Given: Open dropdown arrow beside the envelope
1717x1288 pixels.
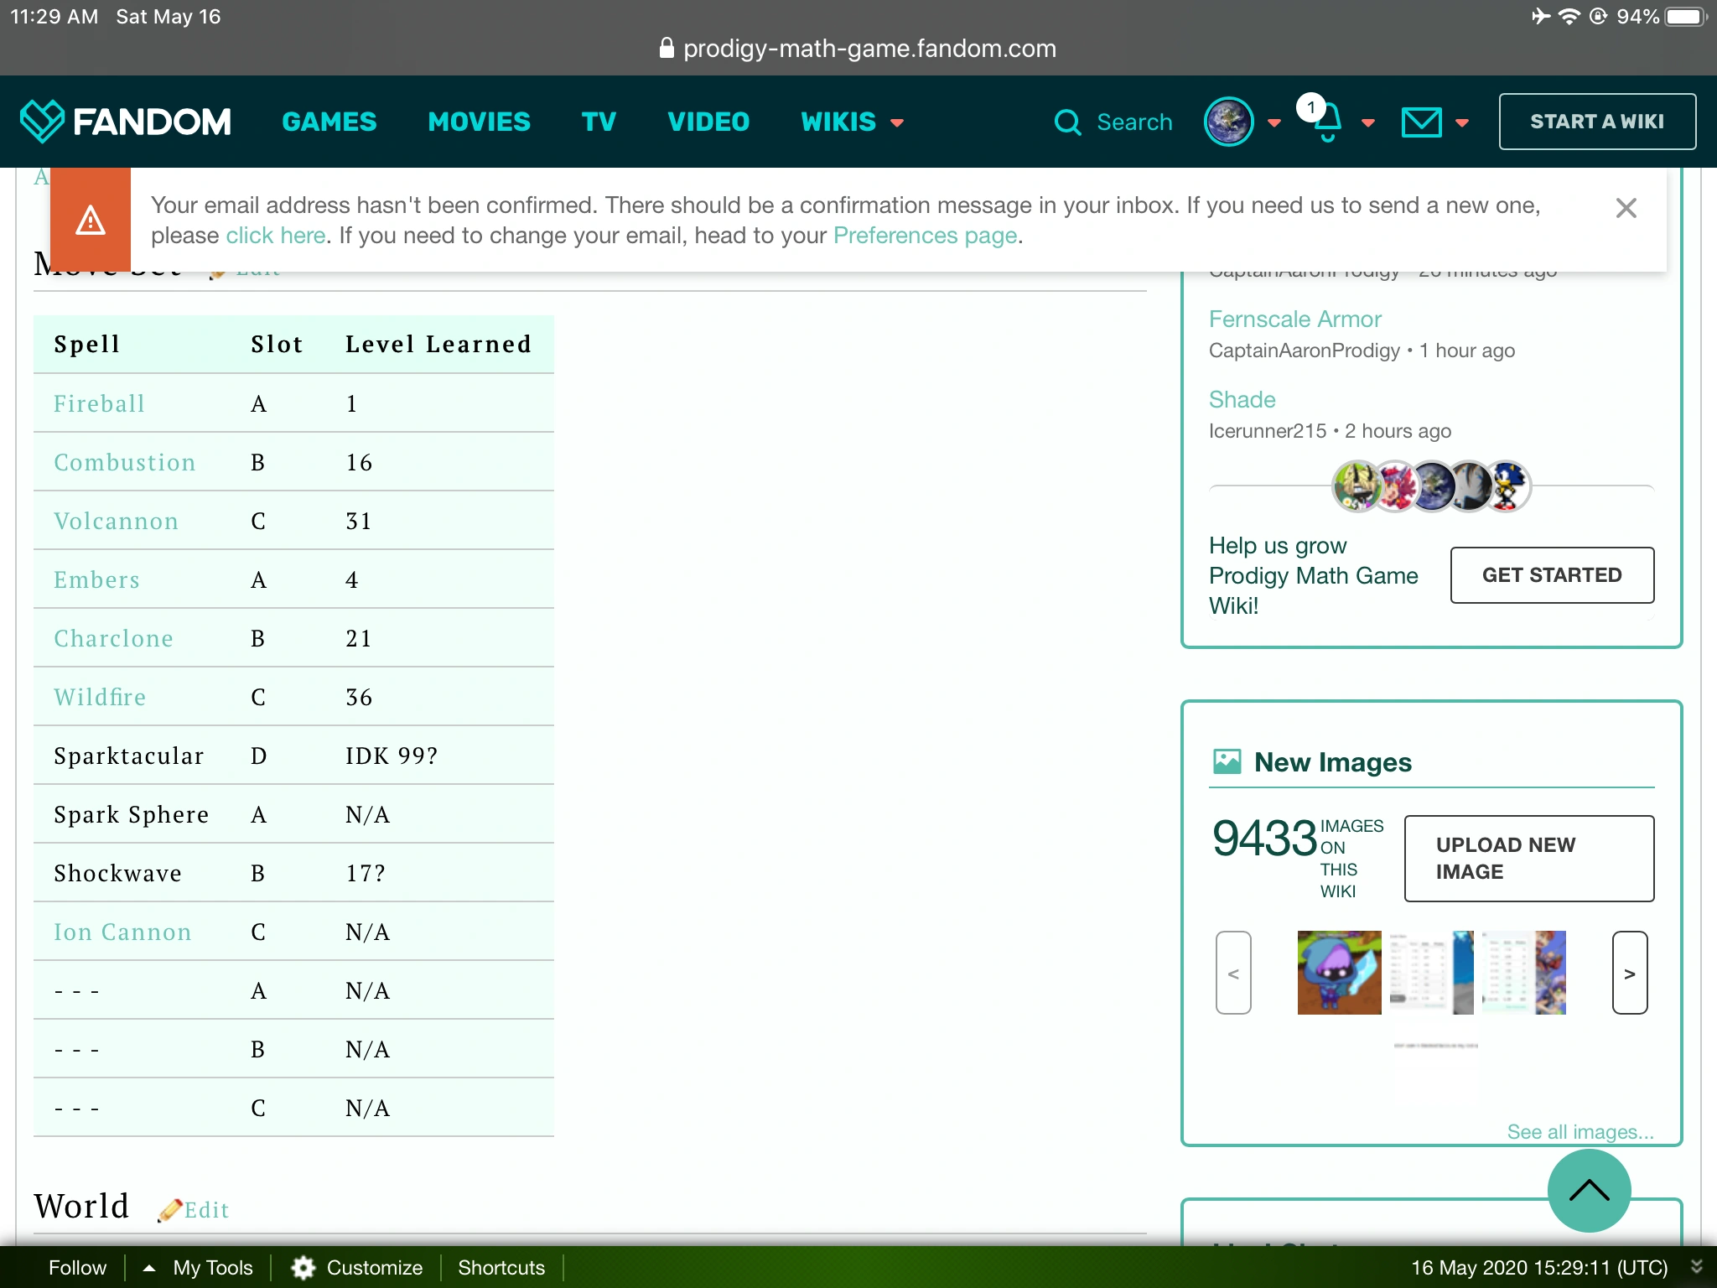Looking at the screenshot, I should tap(1462, 123).
